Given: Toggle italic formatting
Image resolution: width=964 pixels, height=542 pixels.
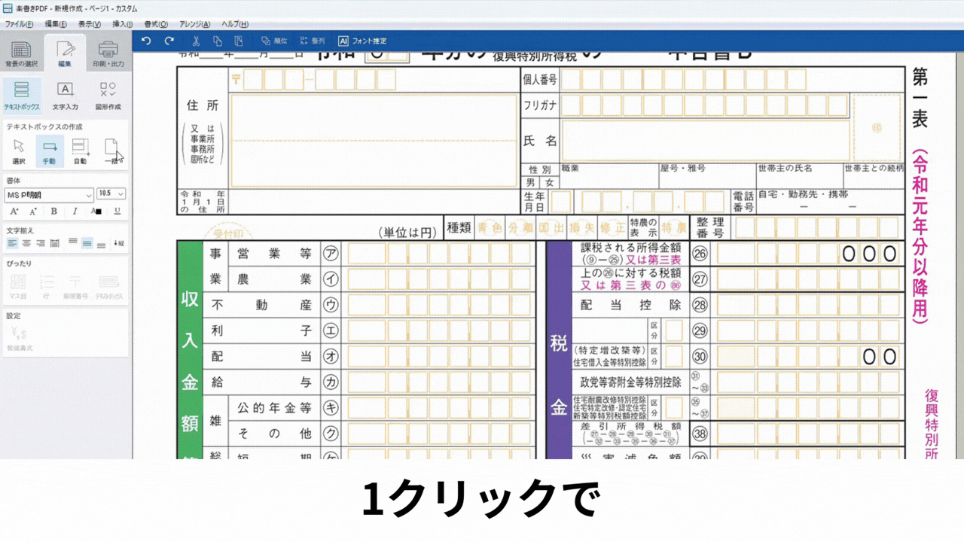Looking at the screenshot, I should (x=75, y=212).
